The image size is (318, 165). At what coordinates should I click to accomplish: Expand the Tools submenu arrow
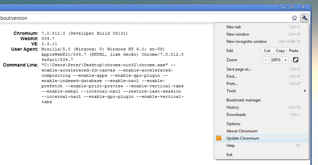tap(305, 91)
